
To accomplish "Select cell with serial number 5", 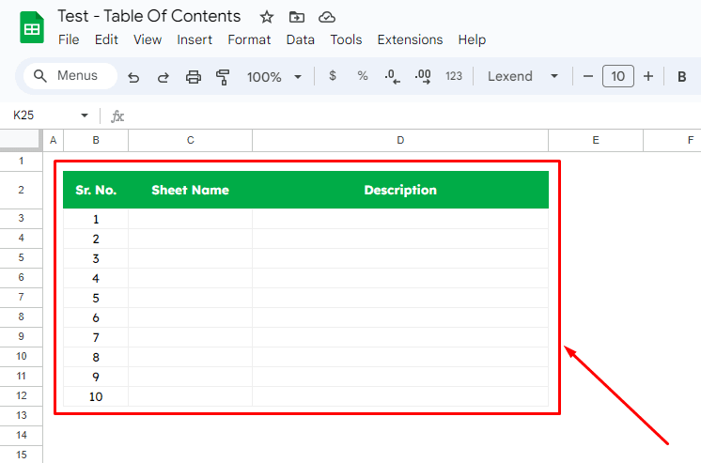I will [96, 298].
